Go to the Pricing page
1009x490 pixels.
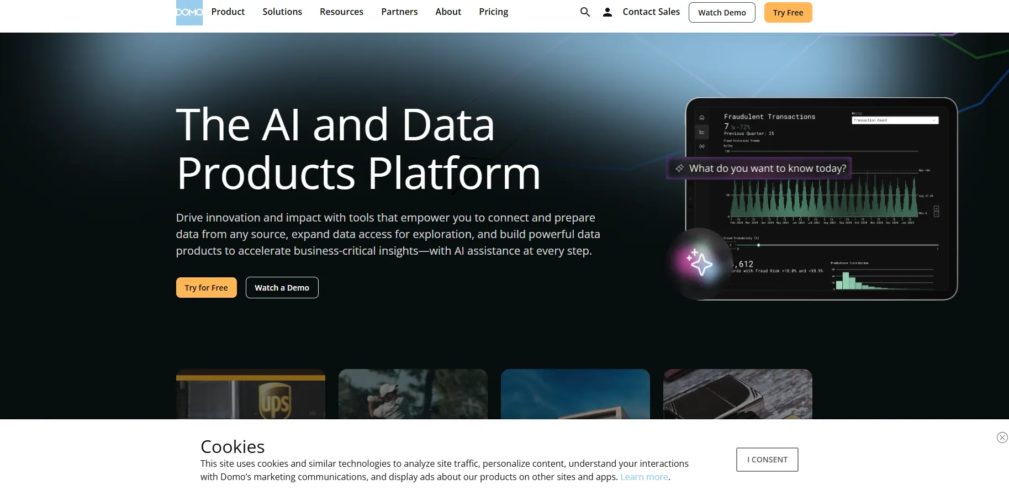click(493, 12)
